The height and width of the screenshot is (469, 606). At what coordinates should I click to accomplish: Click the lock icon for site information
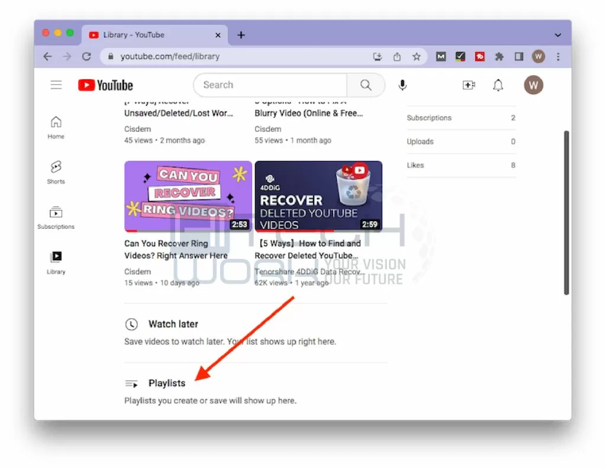point(111,56)
